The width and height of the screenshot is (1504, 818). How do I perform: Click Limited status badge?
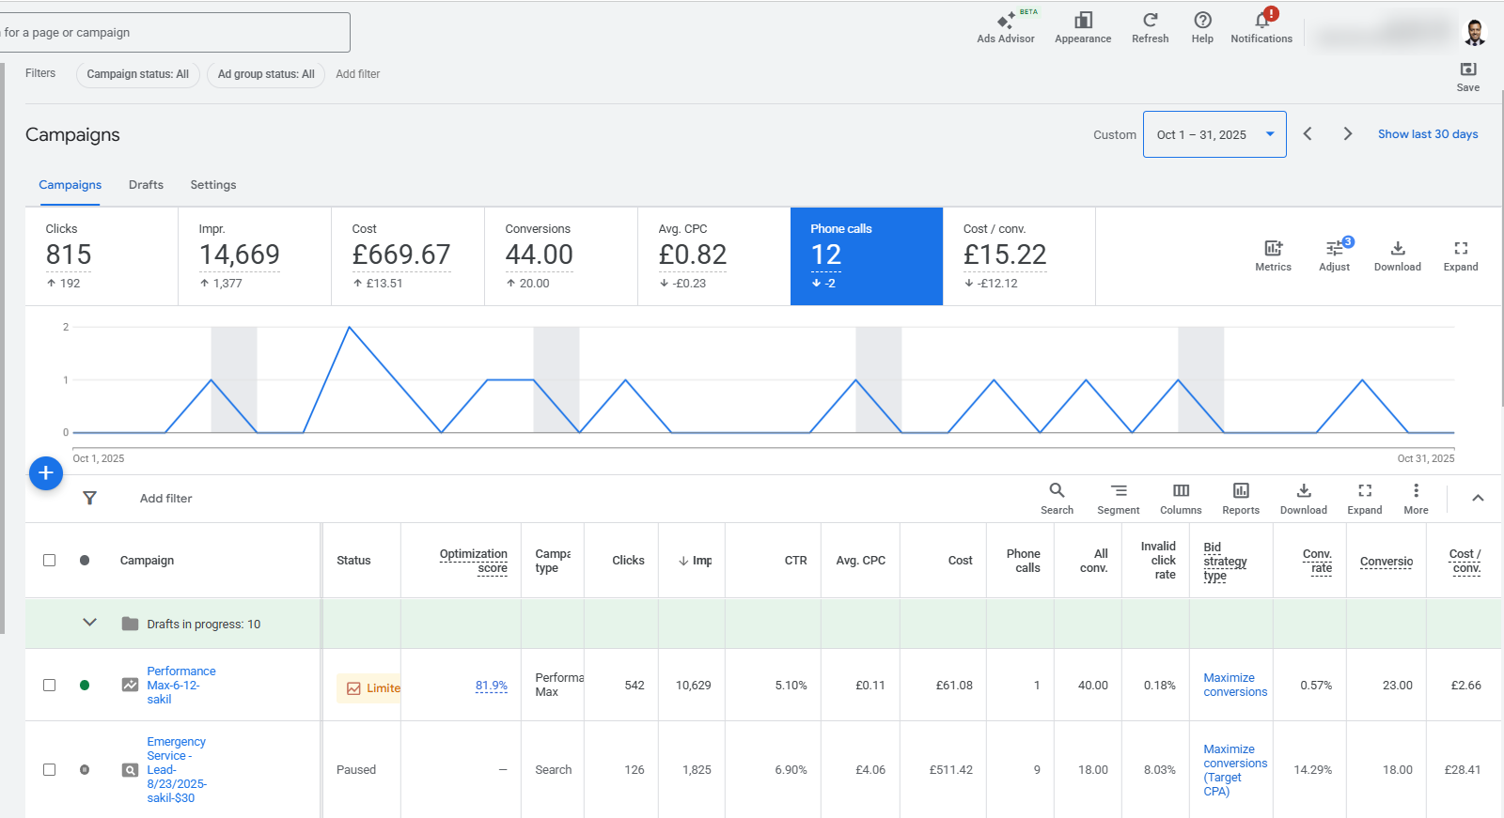[x=369, y=688]
